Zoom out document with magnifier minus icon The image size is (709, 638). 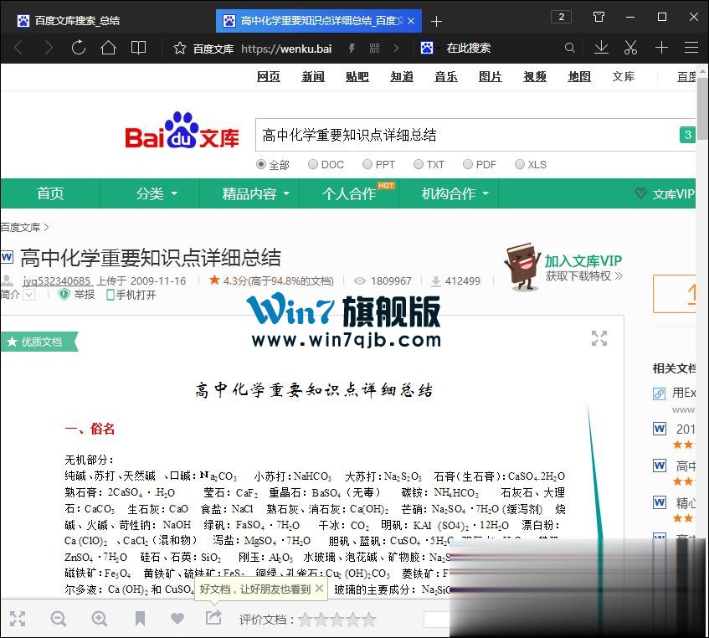coord(59,619)
